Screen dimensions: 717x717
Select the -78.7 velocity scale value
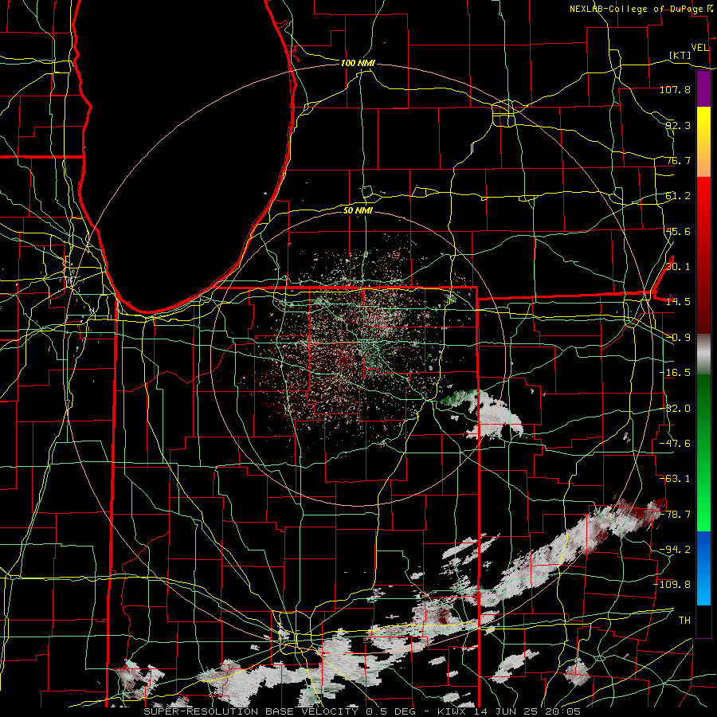[x=675, y=515]
